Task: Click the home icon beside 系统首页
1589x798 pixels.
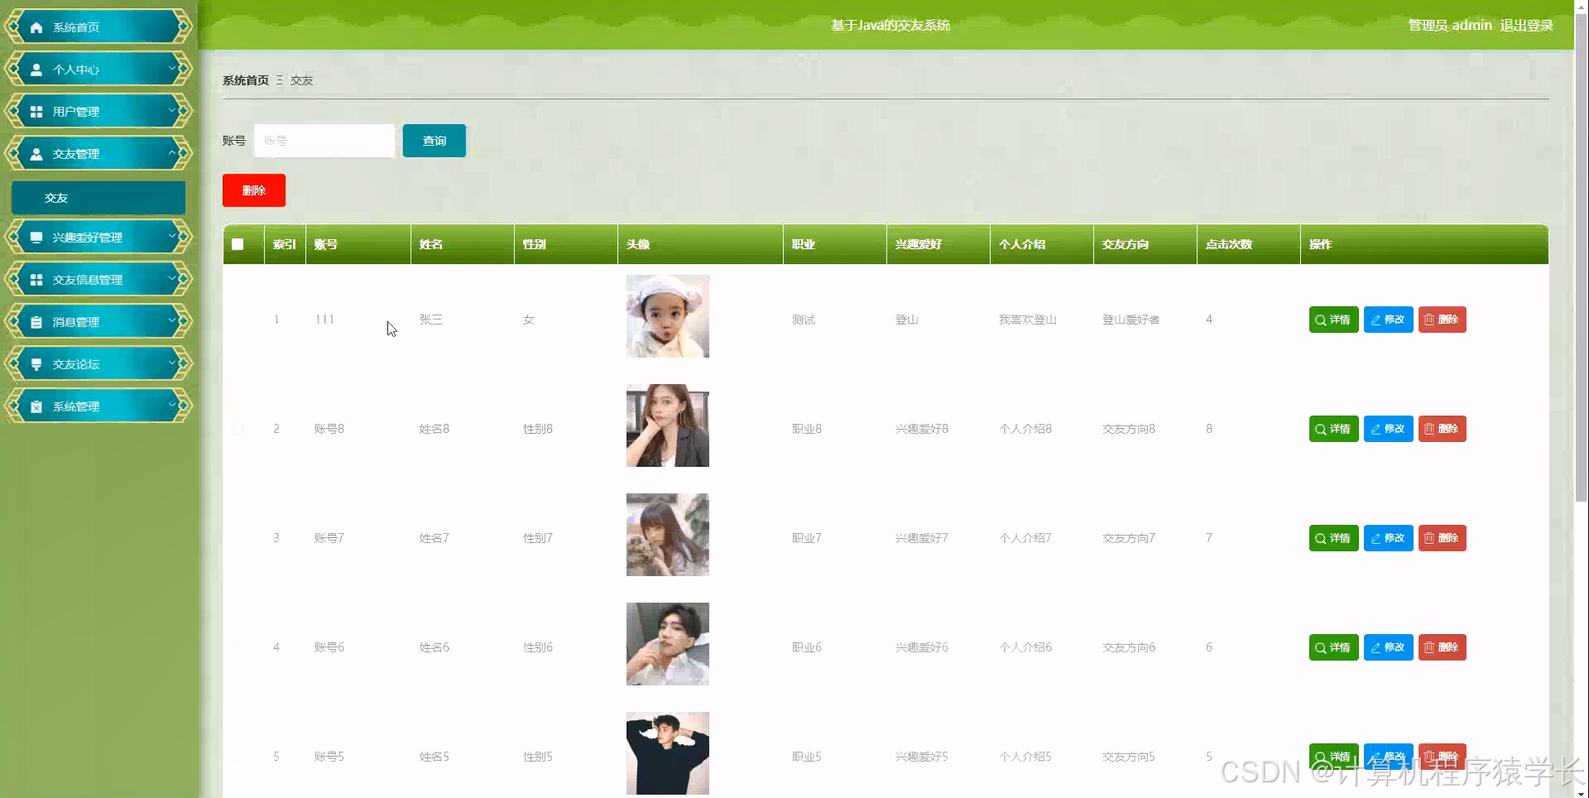Action: [x=36, y=27]
